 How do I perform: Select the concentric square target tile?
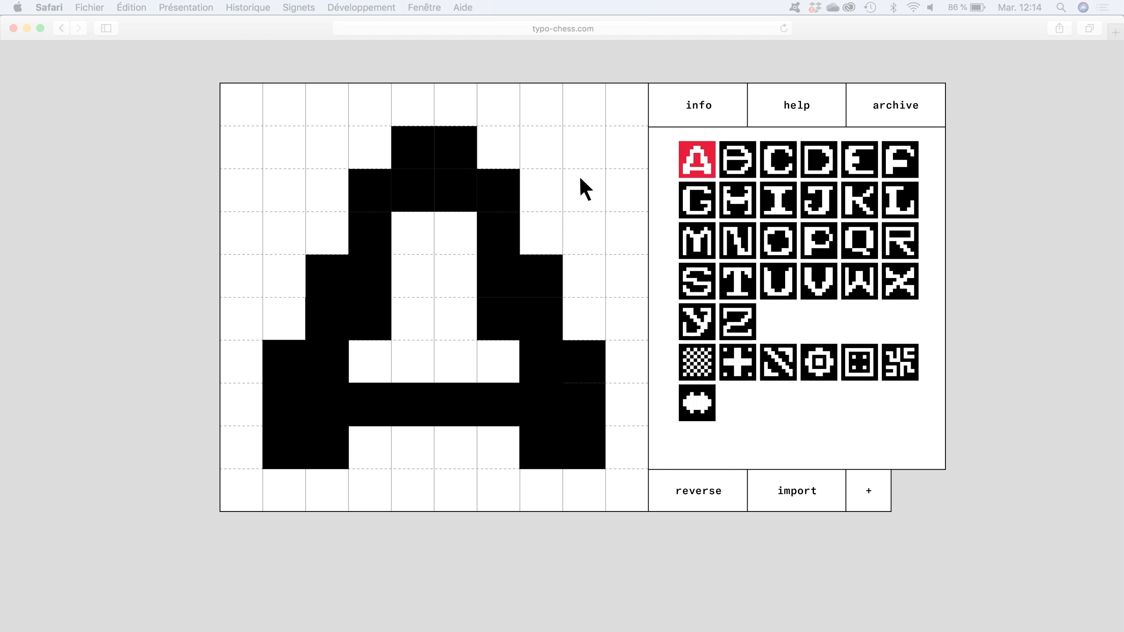click(x=819, y=362)
